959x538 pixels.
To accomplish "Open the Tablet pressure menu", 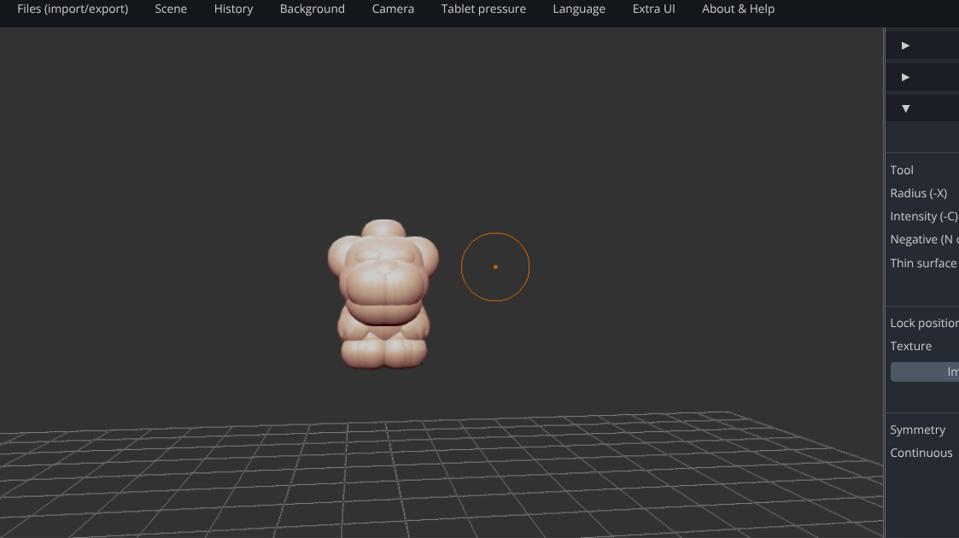I will [484, 9].
